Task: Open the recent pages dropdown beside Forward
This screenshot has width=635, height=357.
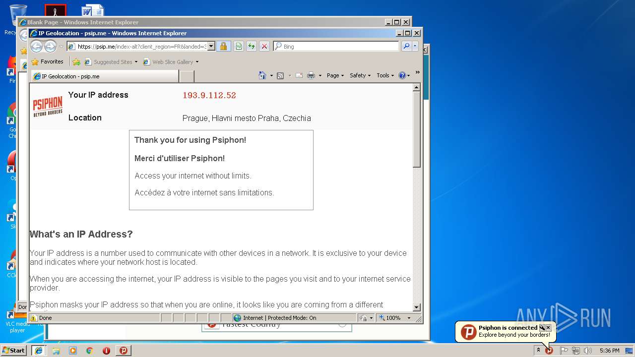Action: [61, 47]
